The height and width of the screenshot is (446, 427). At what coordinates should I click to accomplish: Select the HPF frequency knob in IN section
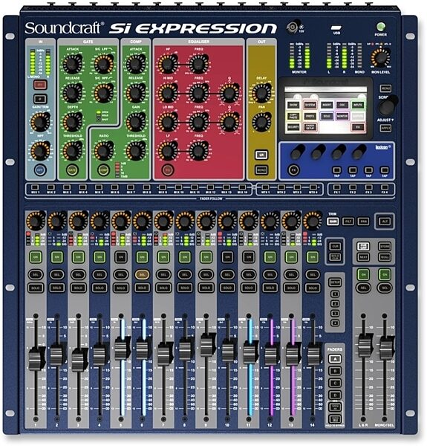[x=40, y=150]
